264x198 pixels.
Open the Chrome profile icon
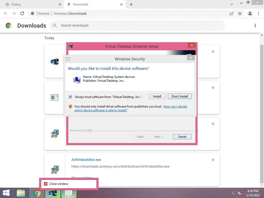click(250, 13)
